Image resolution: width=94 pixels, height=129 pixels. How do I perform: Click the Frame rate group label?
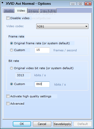[16, 36]
